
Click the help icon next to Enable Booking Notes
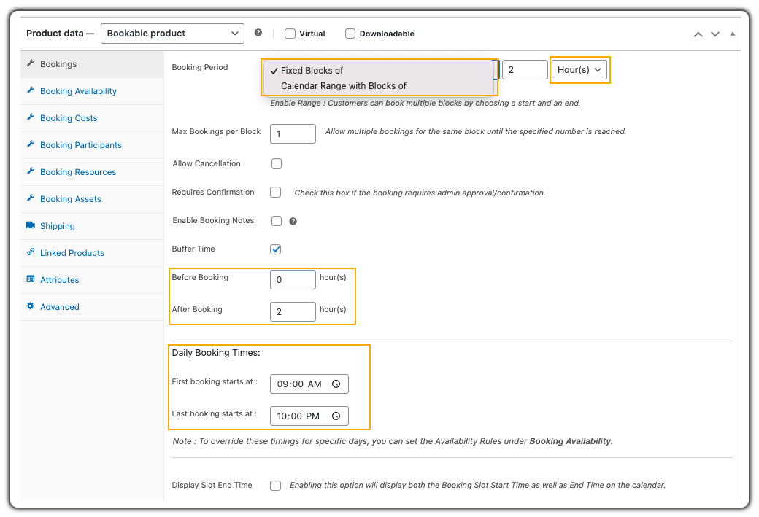(x=293, y=222)
